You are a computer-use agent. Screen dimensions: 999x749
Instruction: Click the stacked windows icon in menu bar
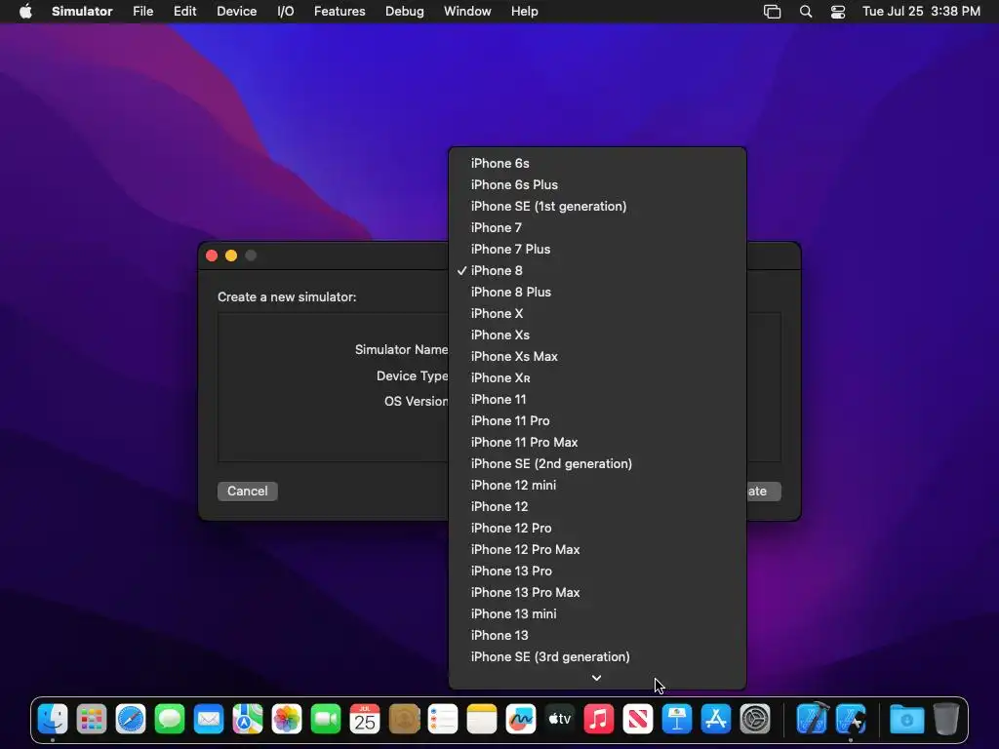(x=773, y=12)
